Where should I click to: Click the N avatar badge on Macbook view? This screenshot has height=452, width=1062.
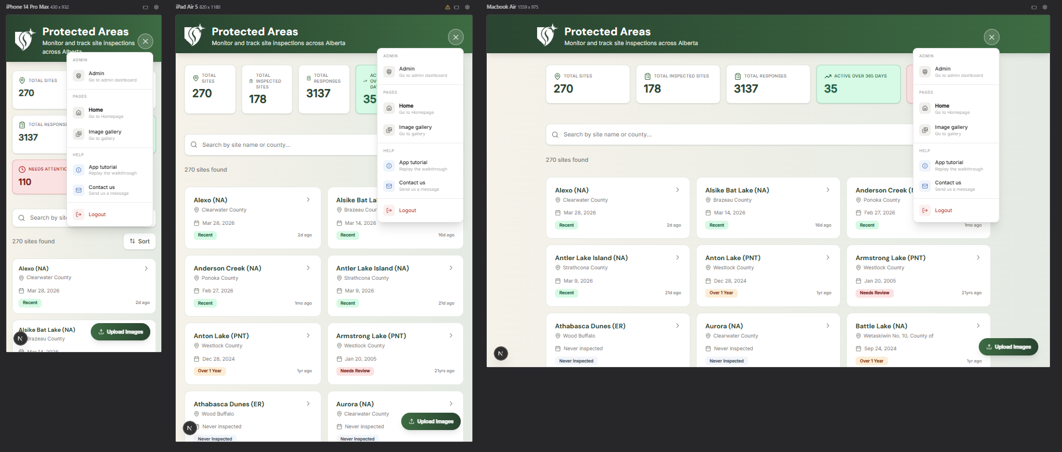[x=501, y=353]
